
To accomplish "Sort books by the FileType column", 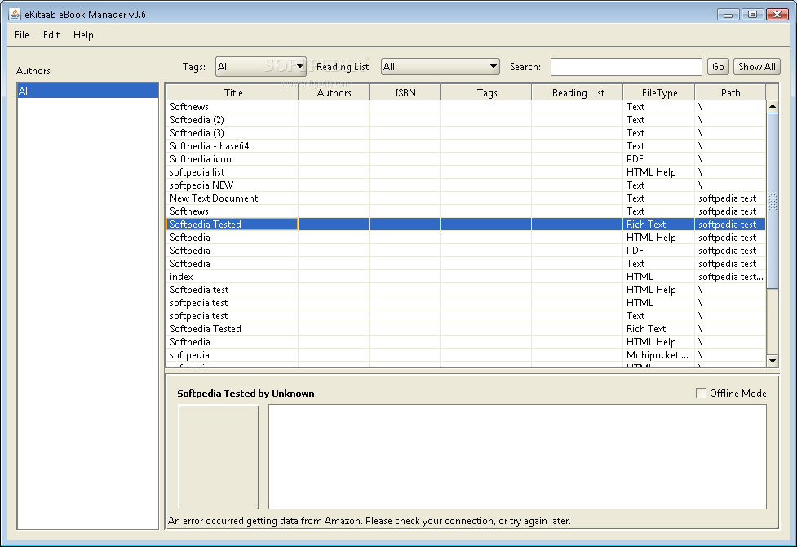I will coord(658,91).
